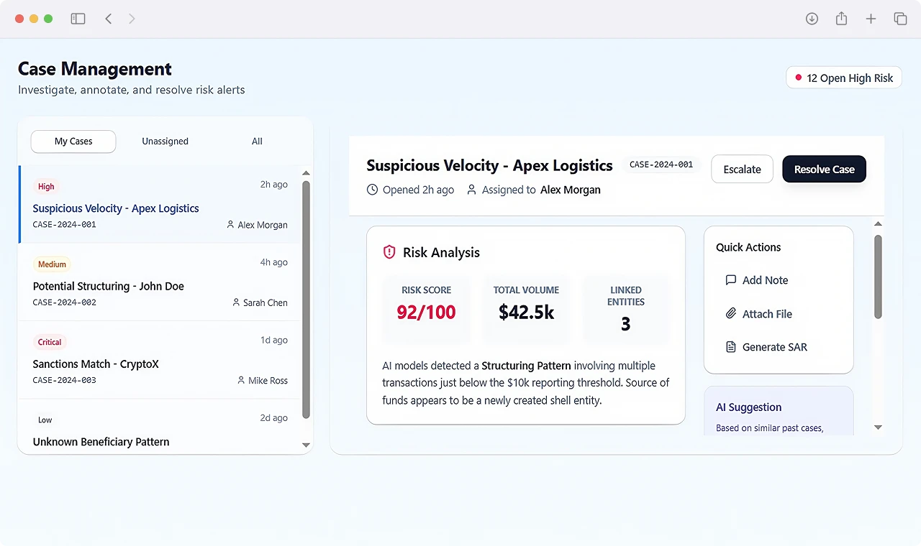Click the case list scrollbar thumb
The image size is (921, 546).
[x=306, y=300]
